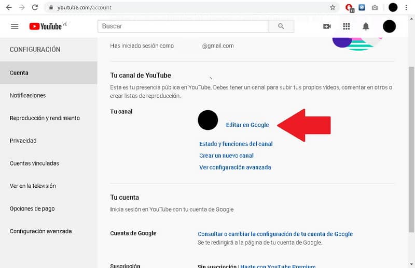Image resolution: width=415 pixels, height=268 pixels.
Task: Open the YouTube account avatar menu
Action: [390, 26]
